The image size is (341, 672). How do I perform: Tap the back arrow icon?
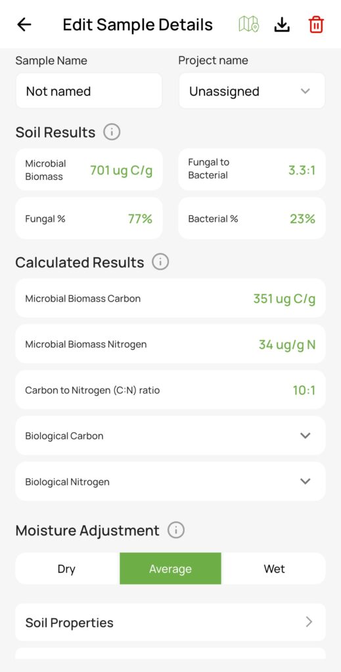point(24,24)
